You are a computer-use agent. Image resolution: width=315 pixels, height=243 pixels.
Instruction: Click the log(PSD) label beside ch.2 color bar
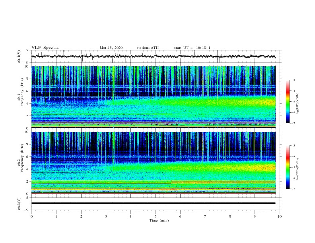pyautogui.click(x=297, y=169)
